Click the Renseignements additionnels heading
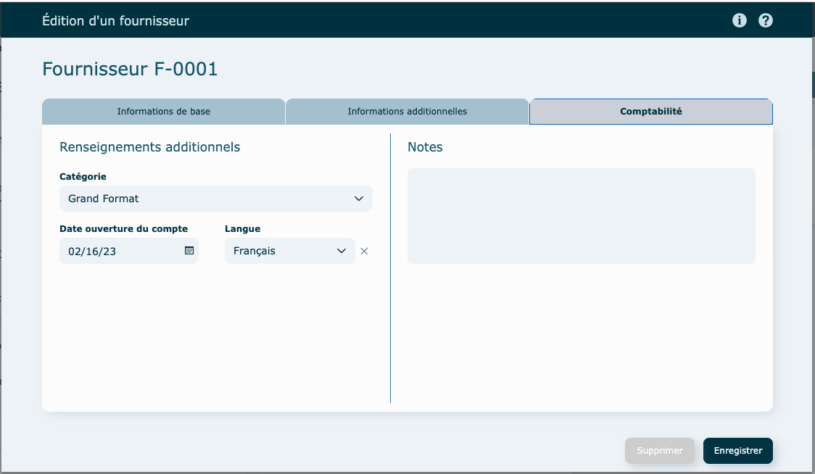 [149, 147]
